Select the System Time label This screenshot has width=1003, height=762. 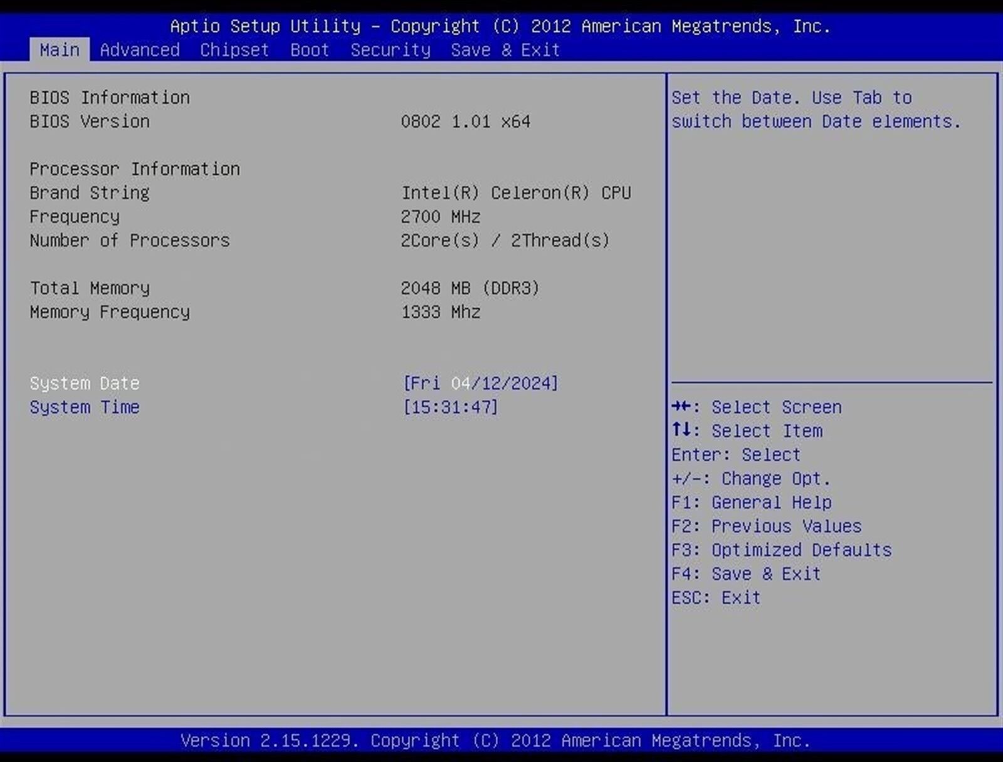pos(85,407)
